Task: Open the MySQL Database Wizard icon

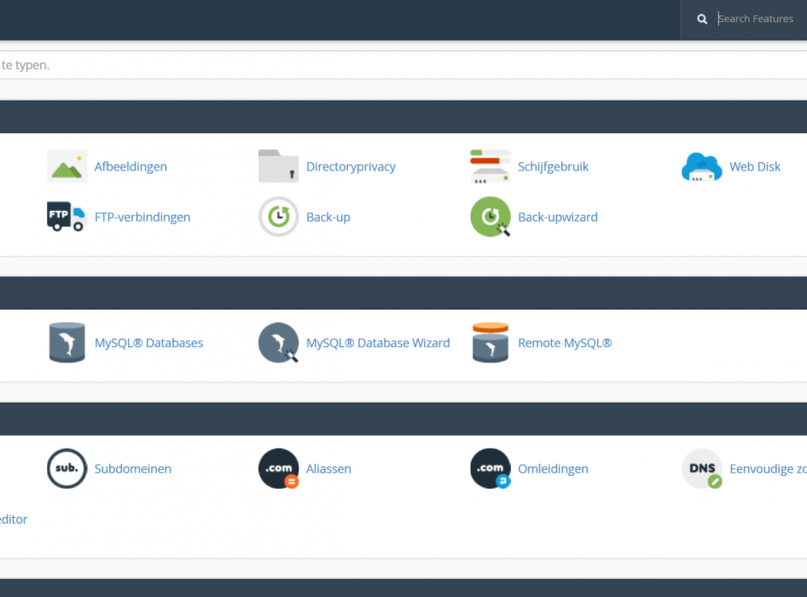Action: coord(278,343)
